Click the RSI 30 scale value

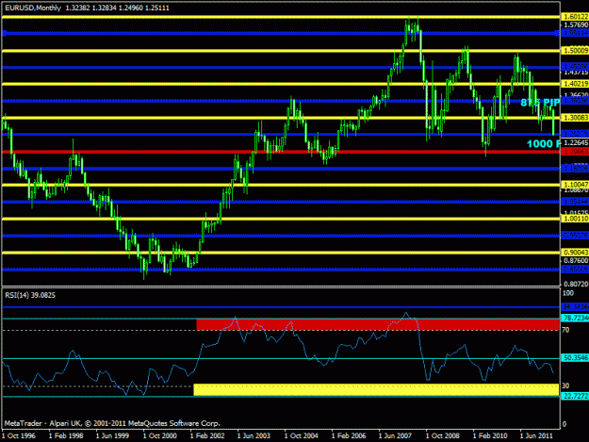565,385
